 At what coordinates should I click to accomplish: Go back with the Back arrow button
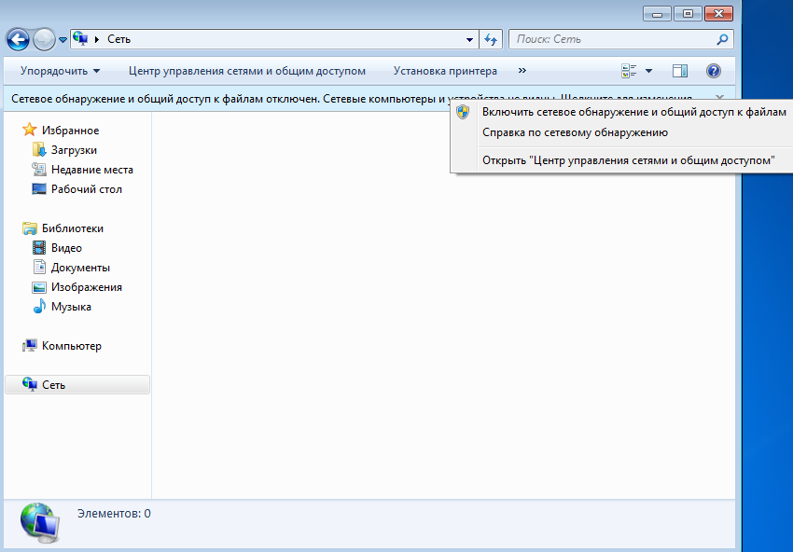coord(19,39)
